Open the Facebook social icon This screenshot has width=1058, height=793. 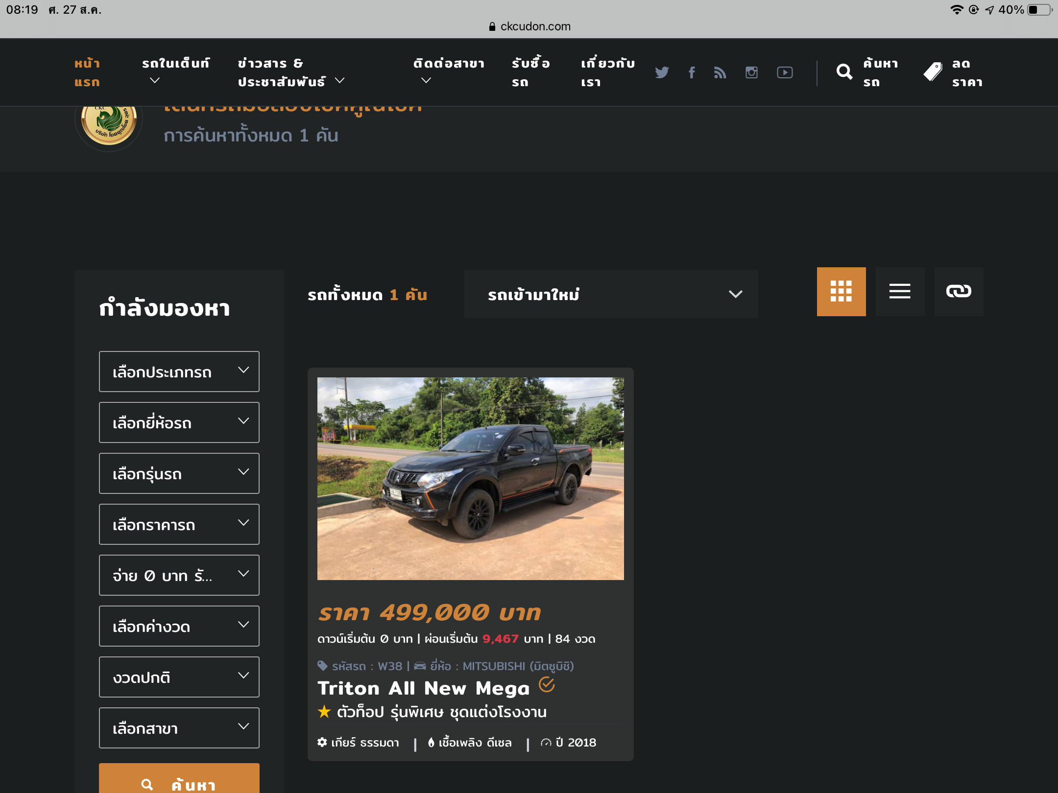pyautogui.click(x=692, y=72)
